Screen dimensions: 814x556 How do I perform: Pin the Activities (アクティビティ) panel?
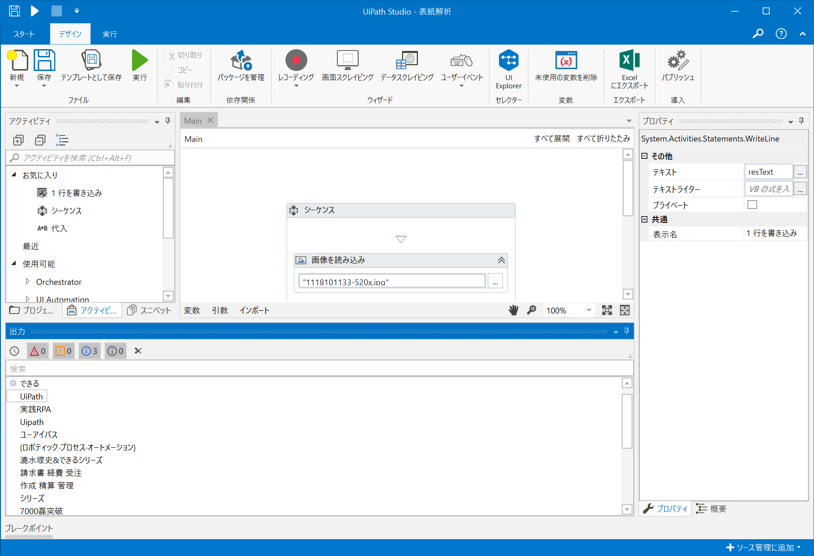click(168, 121)
